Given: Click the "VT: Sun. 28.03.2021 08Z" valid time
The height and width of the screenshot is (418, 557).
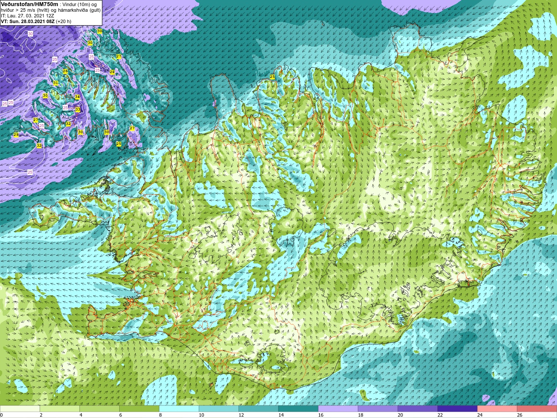Looking at the screenshot, I should (27, 21).
